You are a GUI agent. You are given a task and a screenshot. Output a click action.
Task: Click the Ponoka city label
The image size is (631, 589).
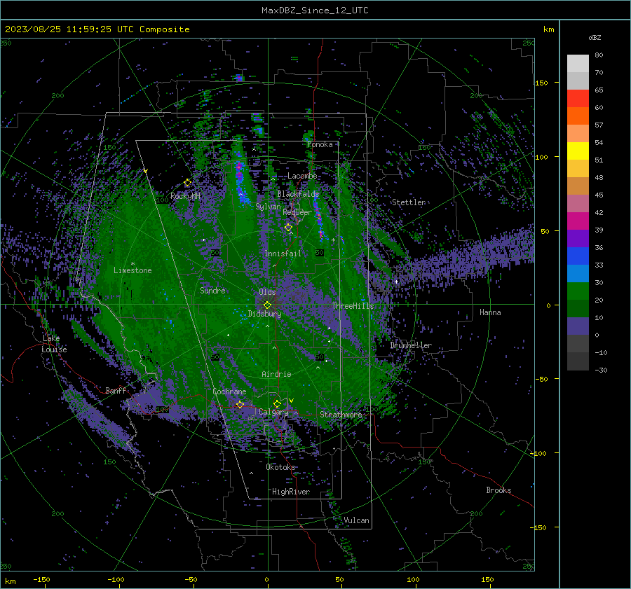coord(320,144)
